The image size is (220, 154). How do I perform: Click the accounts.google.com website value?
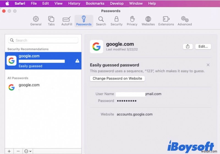point(134,114)
